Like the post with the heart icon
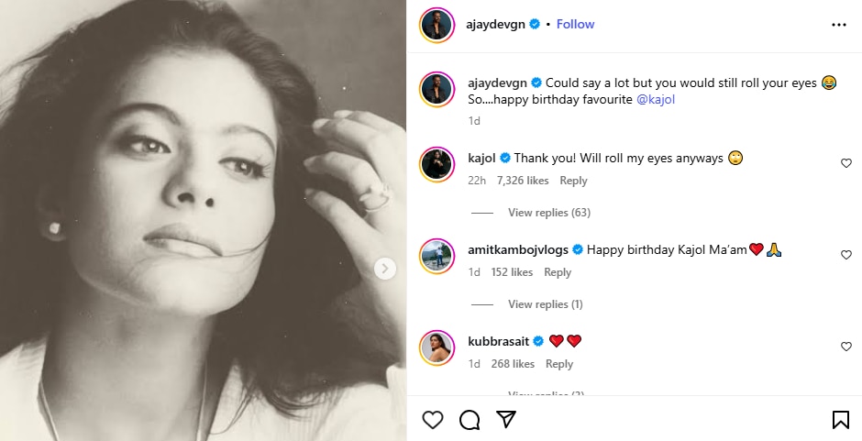The width and height of the screenshot is (862, 441). [x=433, y=420]
